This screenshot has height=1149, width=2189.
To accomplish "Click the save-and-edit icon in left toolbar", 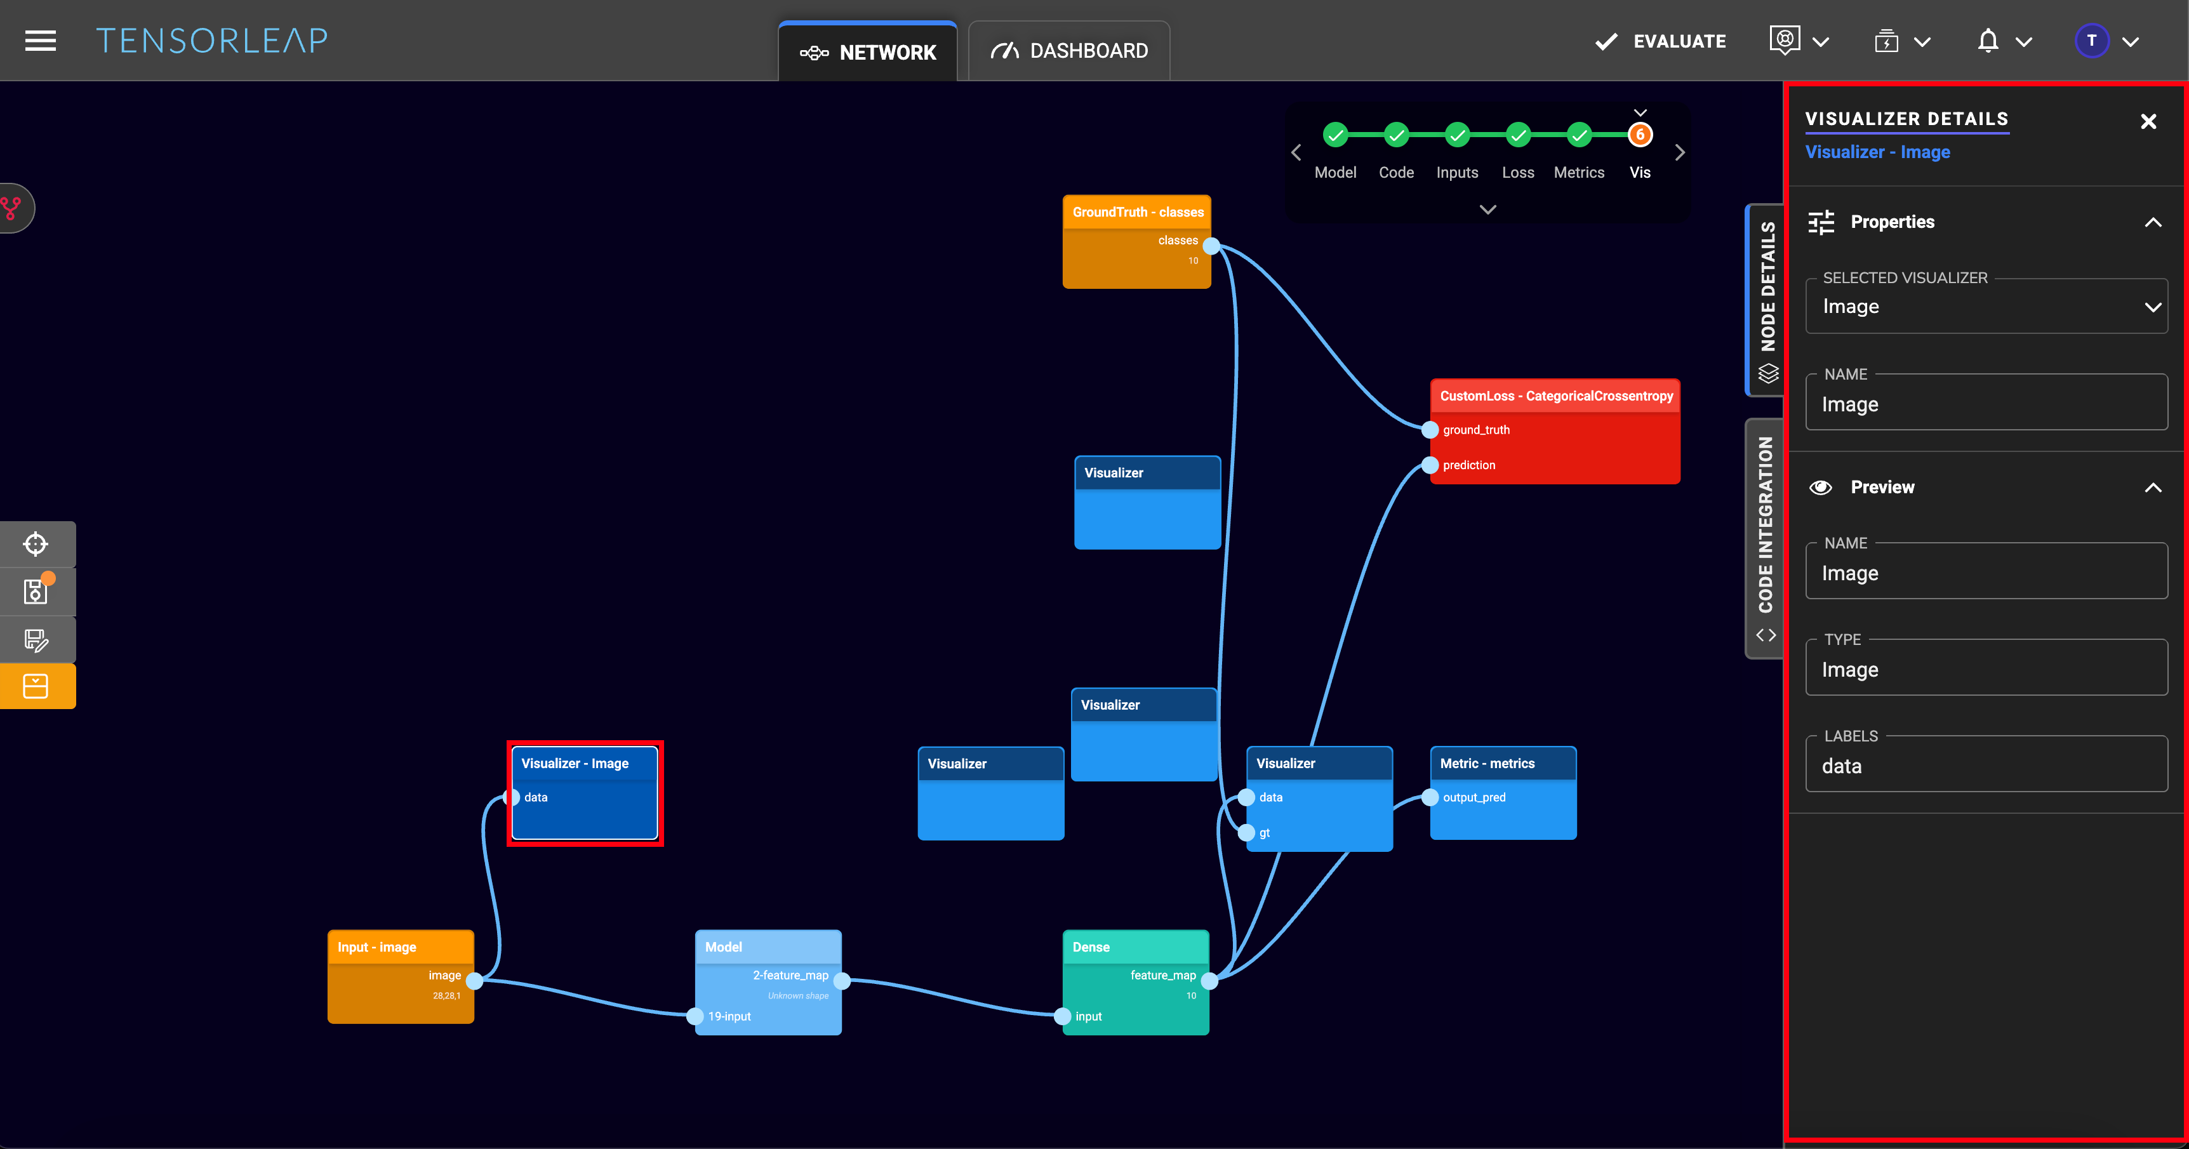I will click(36, 639).
